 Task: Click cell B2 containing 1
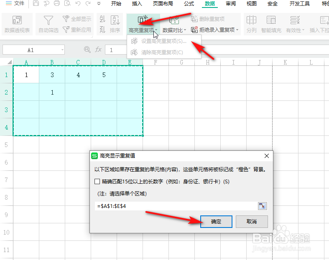(x=52, y=92)
